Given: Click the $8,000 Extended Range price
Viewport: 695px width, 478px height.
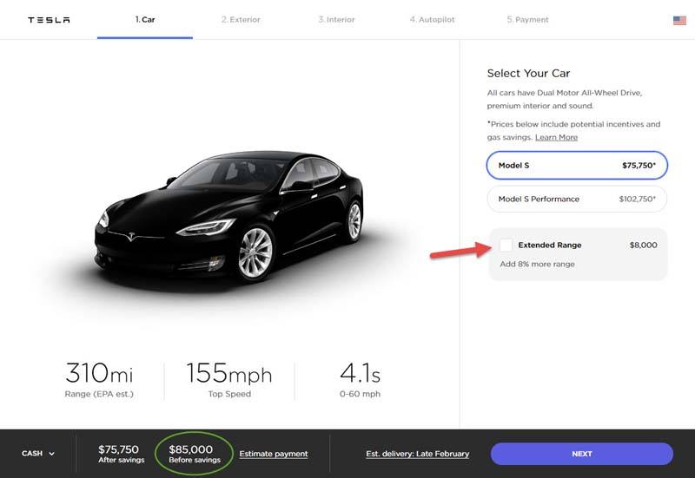Looking at the screenshot, I should [x=643, y=246].
